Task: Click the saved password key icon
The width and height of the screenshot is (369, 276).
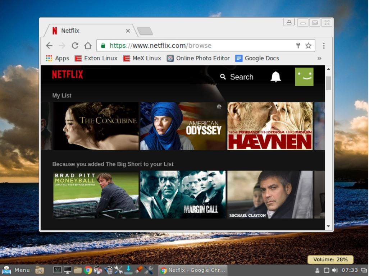Action: pyautogui.click(x=298, y=45)
